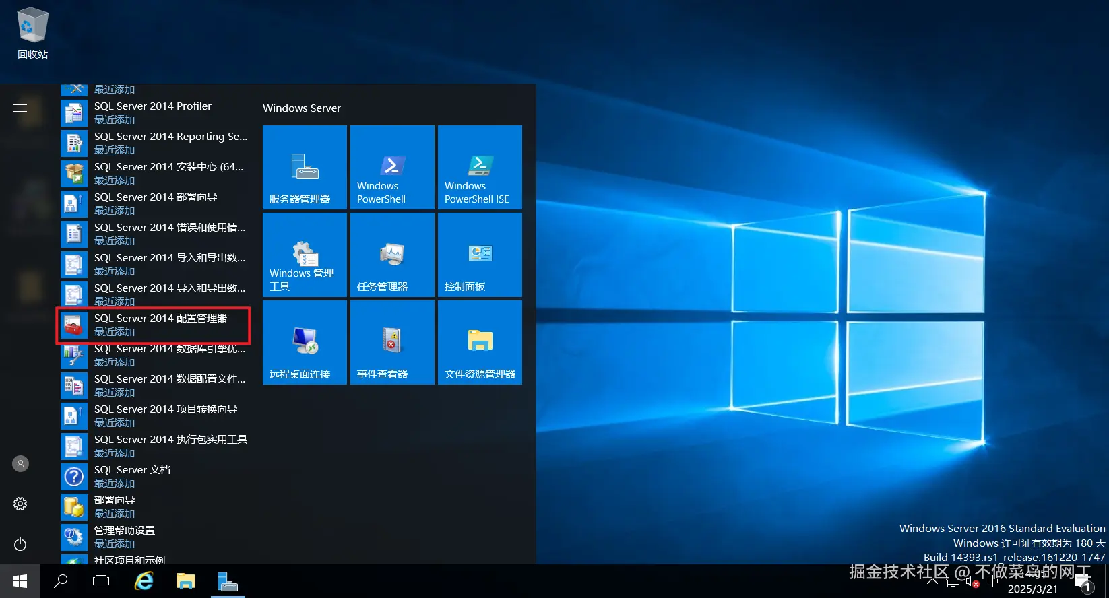
Task: Click the Windows Server group heading
Action: pos(302,108)
